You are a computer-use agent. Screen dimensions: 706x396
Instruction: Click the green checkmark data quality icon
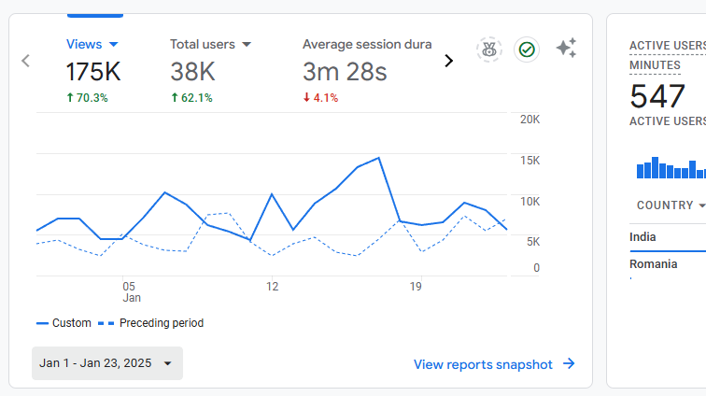coord(527,49)
